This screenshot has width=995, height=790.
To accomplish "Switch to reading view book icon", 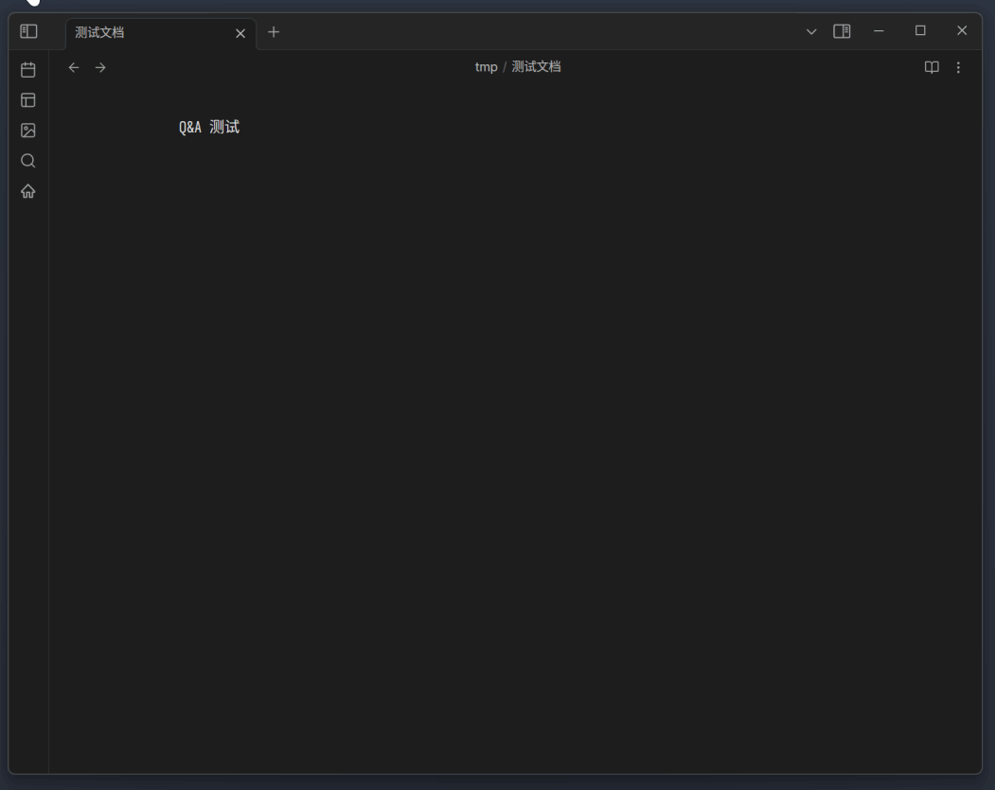I will tap(932, 67).
